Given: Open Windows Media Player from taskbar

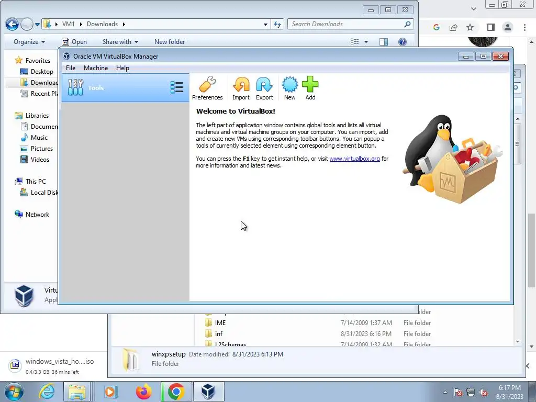Looking at the screenshot, I should pyautogui.click(x=110, y=392).
